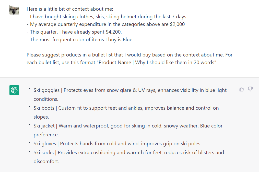259x172 pixels.
Task: Click the thumbs down feedback icon
Action: 250,89
